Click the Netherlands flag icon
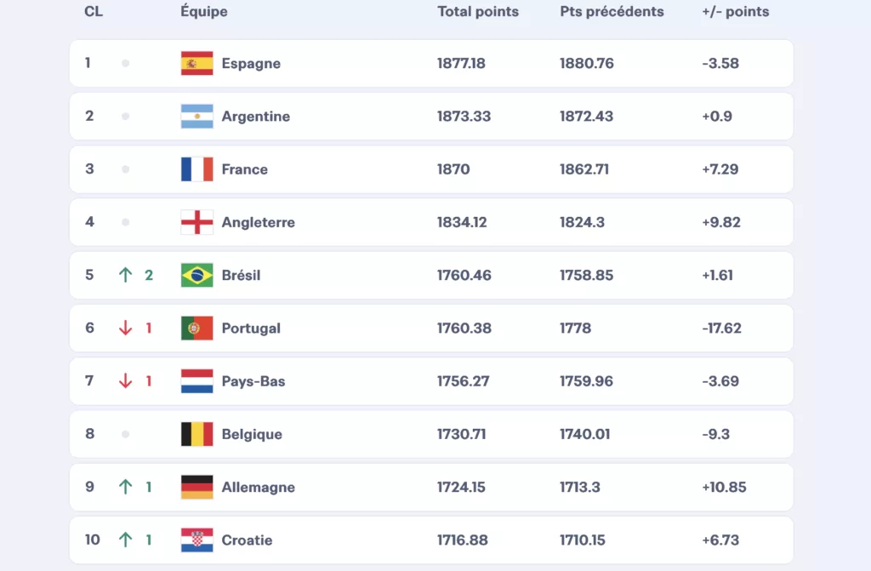The image size is (871, 571). tap(196, 381)
